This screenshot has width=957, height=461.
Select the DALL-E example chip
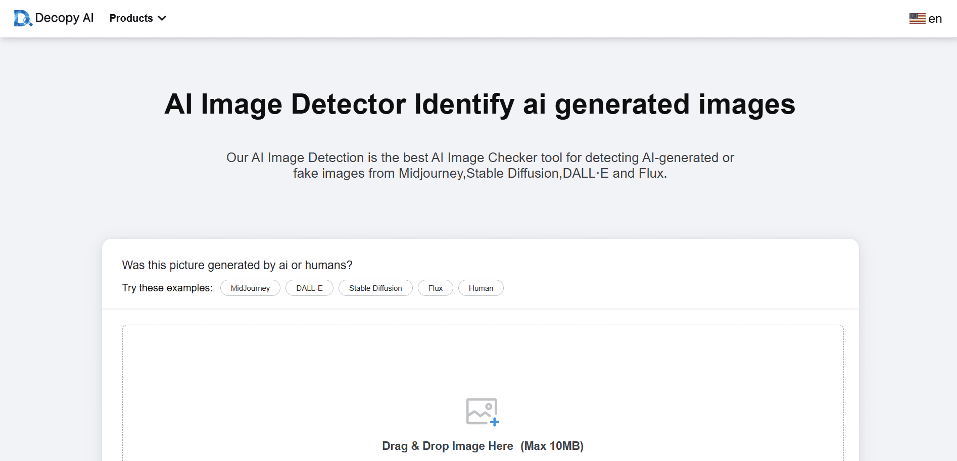click(309, 288)
